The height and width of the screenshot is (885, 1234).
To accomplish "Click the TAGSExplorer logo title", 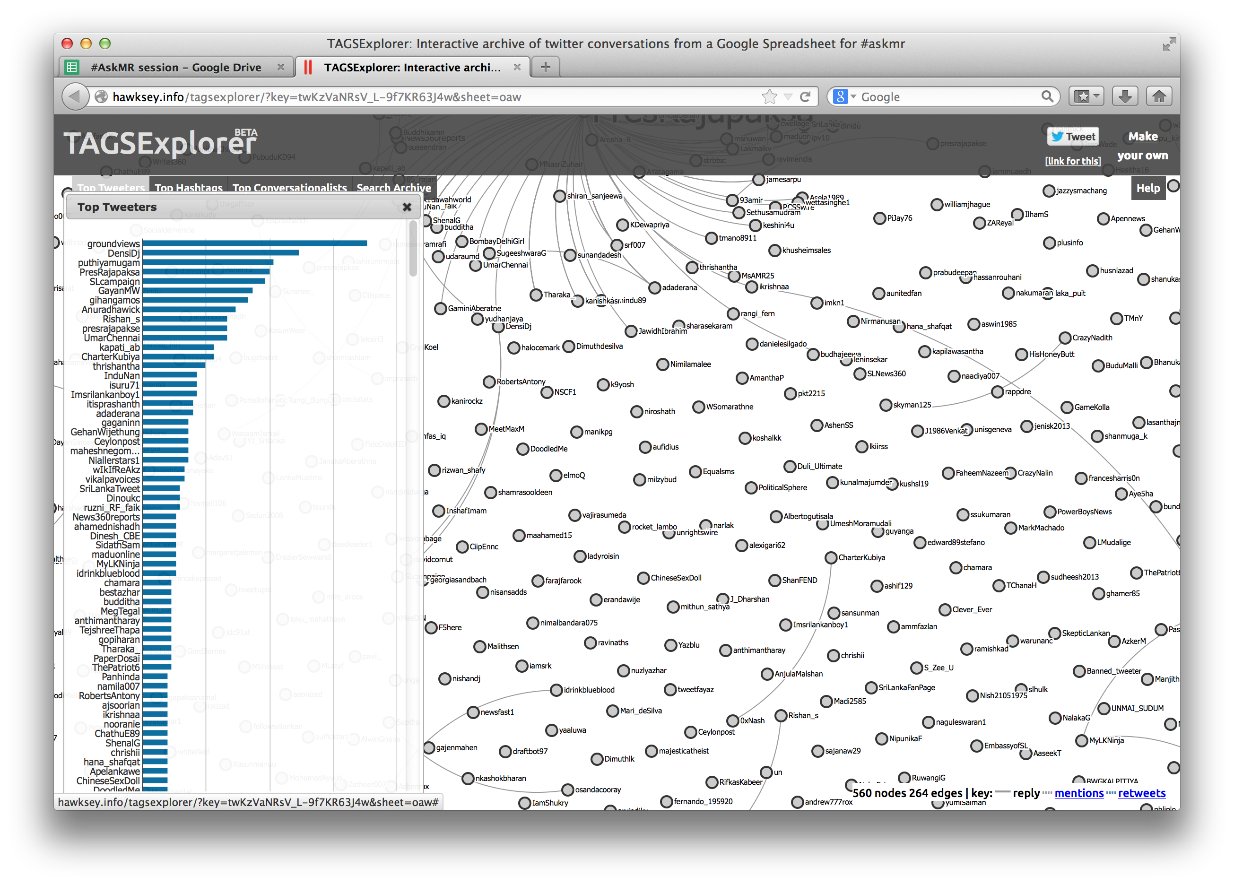I will click(x=160, y=143).
